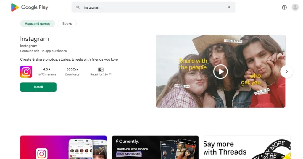Click the 16.7Cr reviews text
This screenshot has height=159, width=303.
click(47, 74)
